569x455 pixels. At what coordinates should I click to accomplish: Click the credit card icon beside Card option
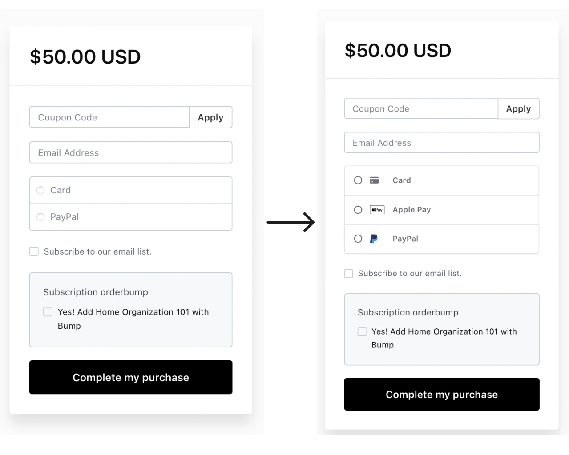[374, 180]
